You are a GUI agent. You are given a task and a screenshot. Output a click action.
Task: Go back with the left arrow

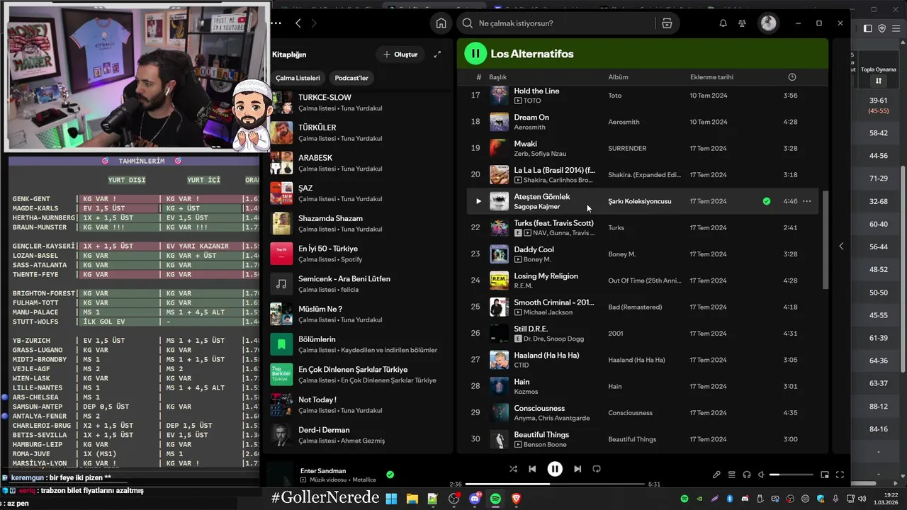pyautogui.click(x=298, y=23)
